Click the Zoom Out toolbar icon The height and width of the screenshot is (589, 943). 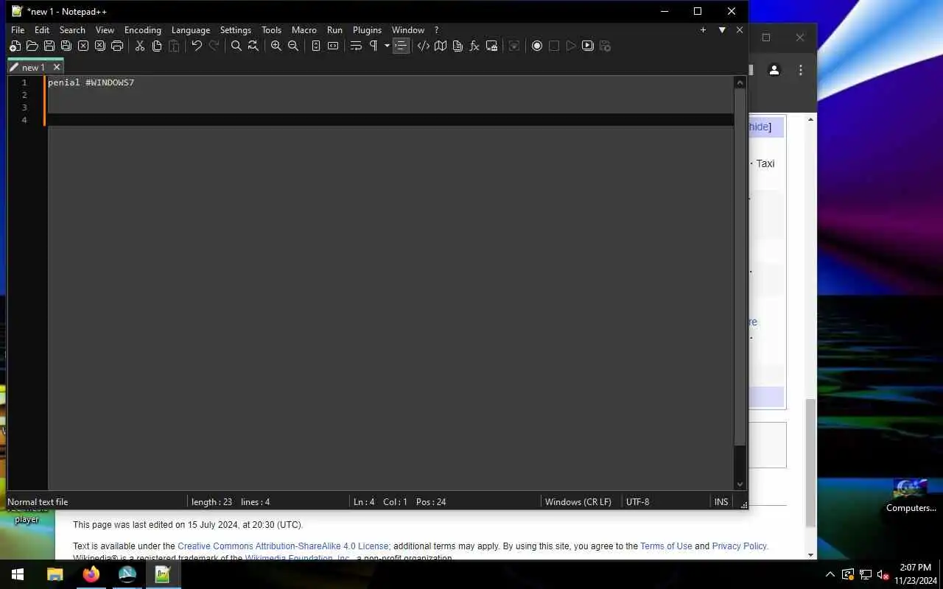coord(292,46)
